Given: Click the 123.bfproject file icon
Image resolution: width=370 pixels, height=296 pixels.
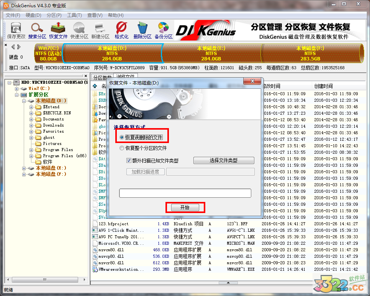Looking at the screenshot, I should [95, 224].
